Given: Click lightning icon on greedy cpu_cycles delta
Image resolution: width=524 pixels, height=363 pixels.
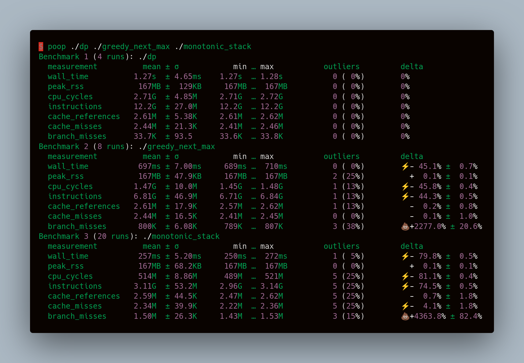Looking at the screenshot, I should click(405, 186).
